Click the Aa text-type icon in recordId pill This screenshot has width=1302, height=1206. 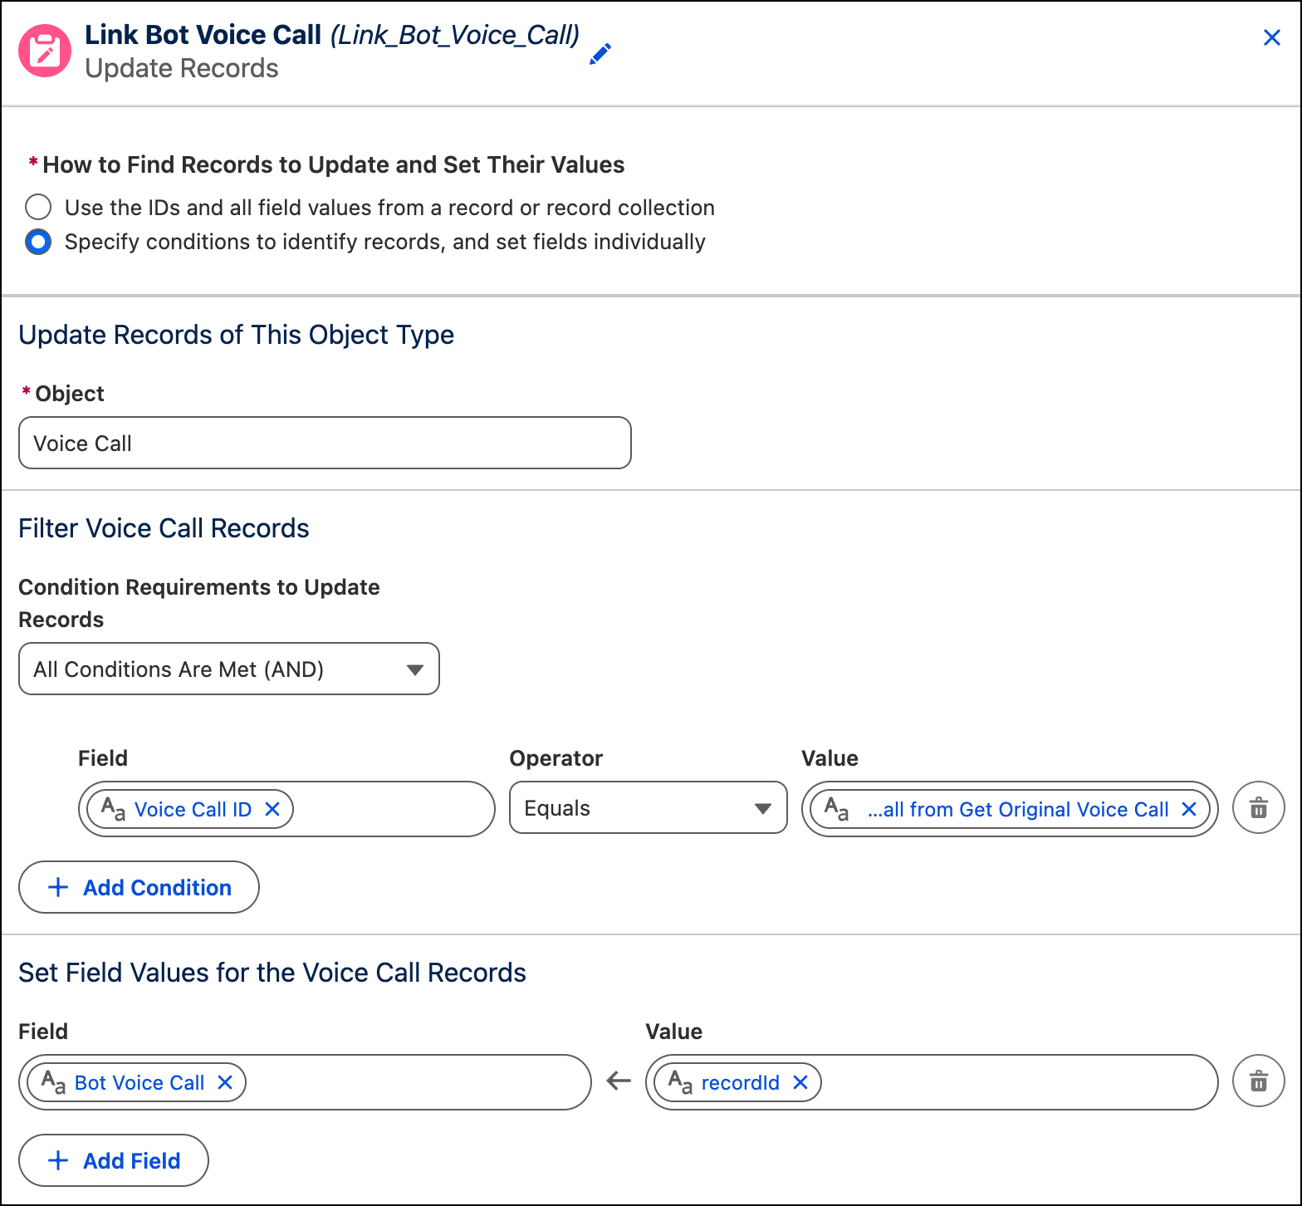(680, 1082)
